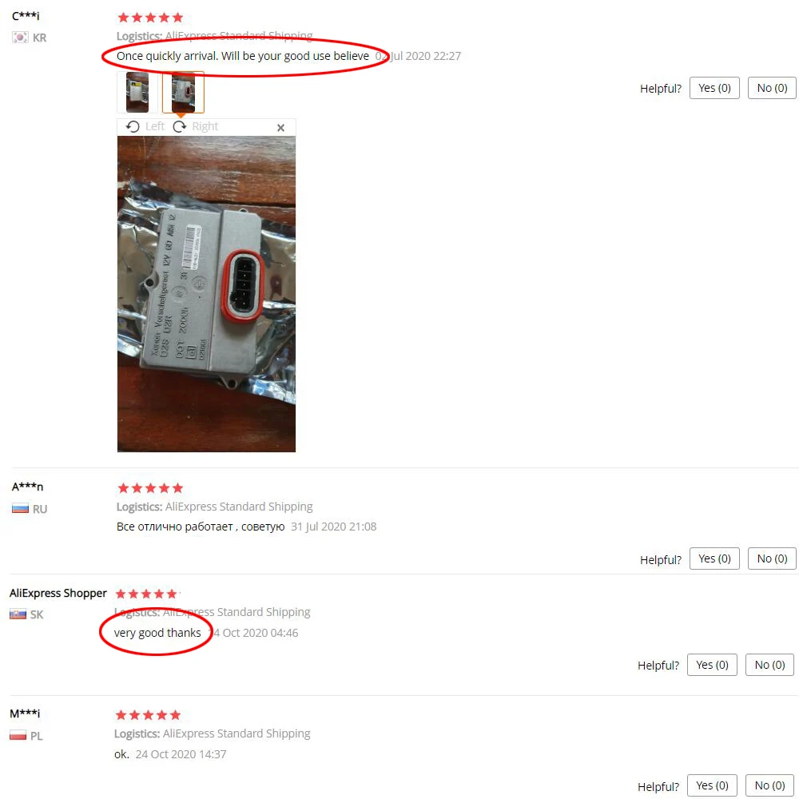Click the five-star rating of M***i
Viewport: 799px width, 799px height.
148,715
